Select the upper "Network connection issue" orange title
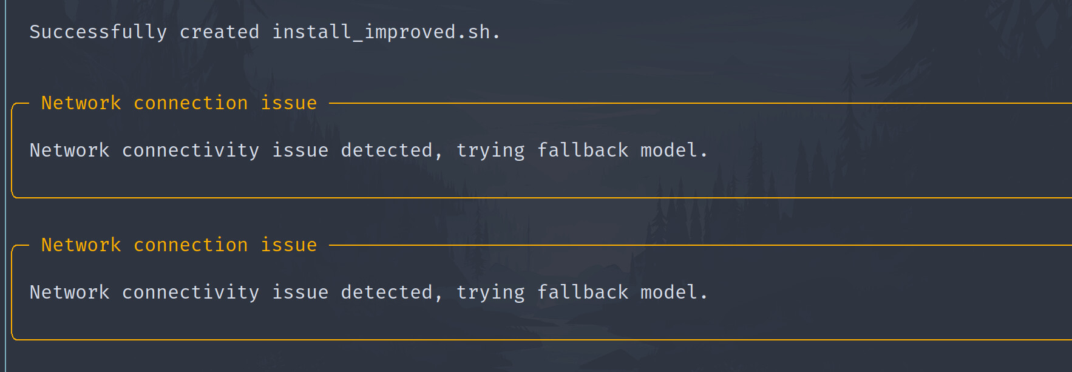This screenshot has height=372, width=1072. 179,103
